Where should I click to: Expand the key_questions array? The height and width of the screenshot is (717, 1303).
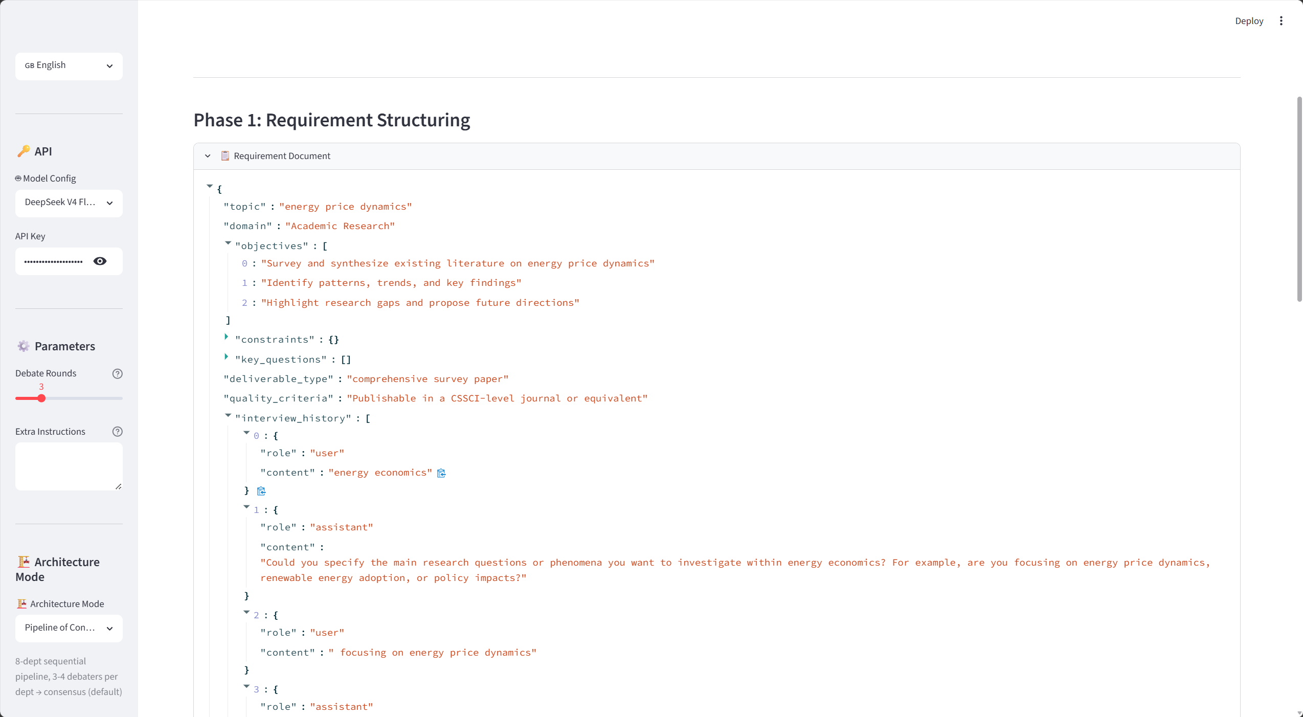[x=226, y=356]
